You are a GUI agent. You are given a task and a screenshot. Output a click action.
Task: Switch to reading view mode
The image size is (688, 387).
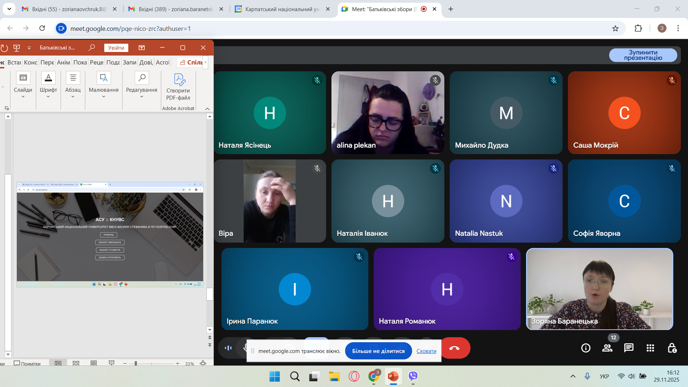[94, 363]
